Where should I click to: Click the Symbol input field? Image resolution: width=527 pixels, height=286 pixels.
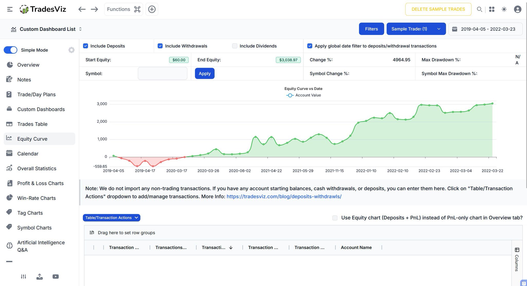[x=162, y=73]
